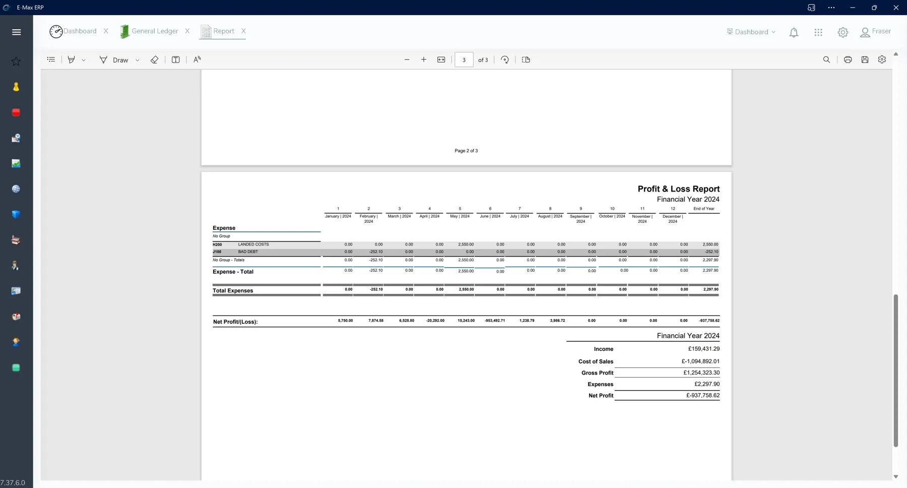Fit the report page to width
The height and width of the screenshot is (488, 907).
441,59
